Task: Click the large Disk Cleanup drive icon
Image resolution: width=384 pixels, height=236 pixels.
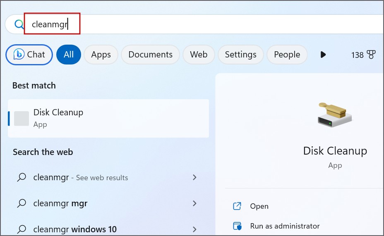Action: coord(335,115)
